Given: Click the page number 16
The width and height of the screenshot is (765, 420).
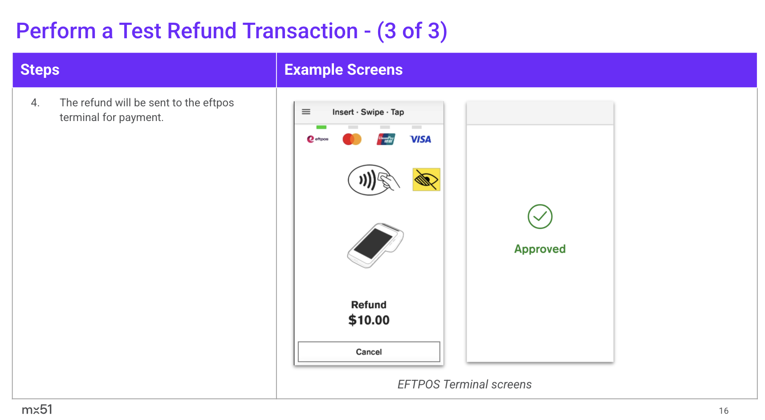Looking at the screenshot, I should pyautogui.click(x=724, y=411).
